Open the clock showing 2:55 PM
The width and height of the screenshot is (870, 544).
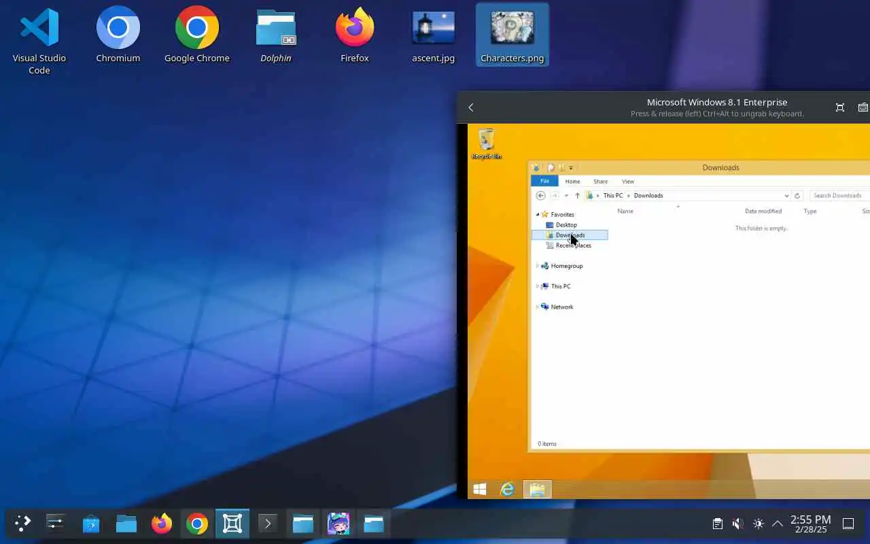(810, 524)
